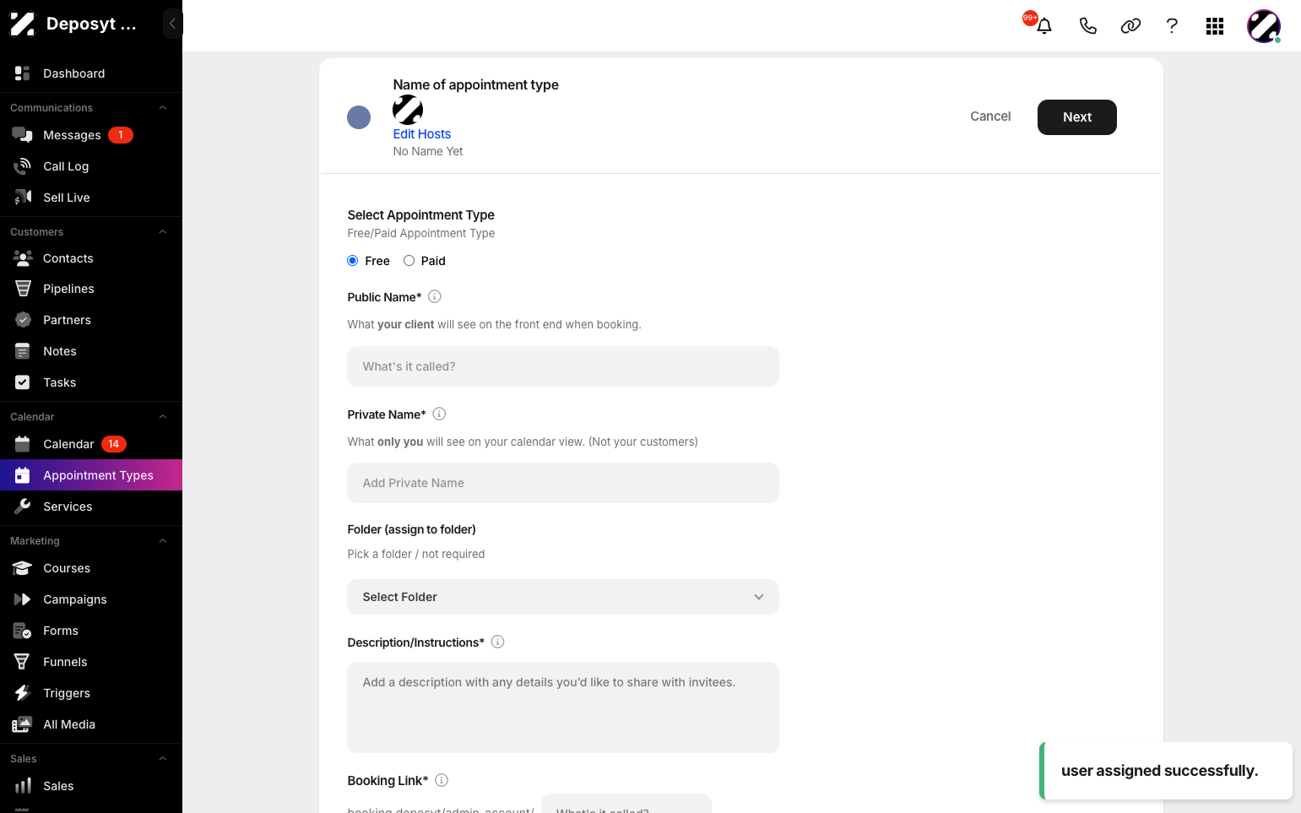Open Call Log in sidebar

[91, 166]
